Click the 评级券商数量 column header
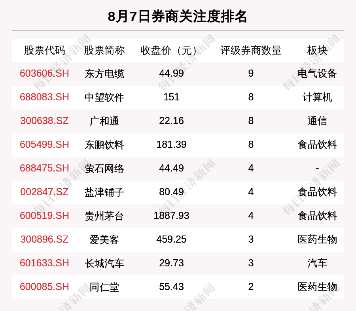The width and height of the screenshot is (356, 311). click(251, 50)
